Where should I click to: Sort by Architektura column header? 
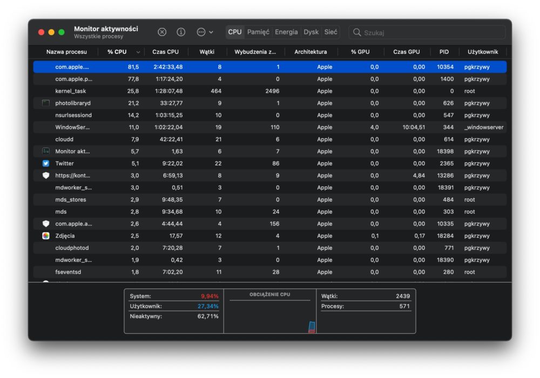tap(310, 52)
